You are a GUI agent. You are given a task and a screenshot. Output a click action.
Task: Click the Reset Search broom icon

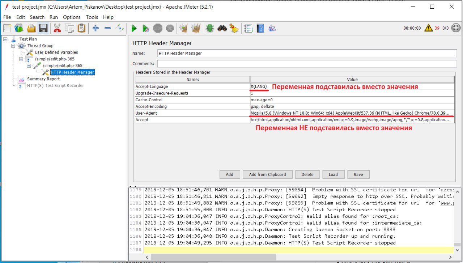pyautogui.click(x=234, y=28)
